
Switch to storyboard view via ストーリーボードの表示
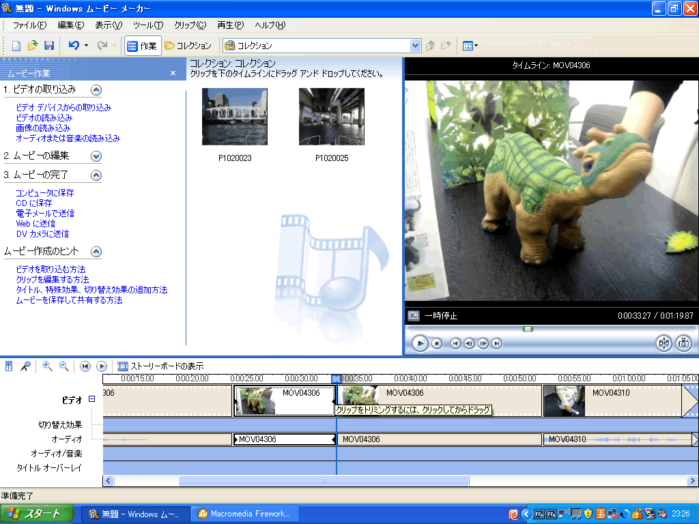click(160, 366)
